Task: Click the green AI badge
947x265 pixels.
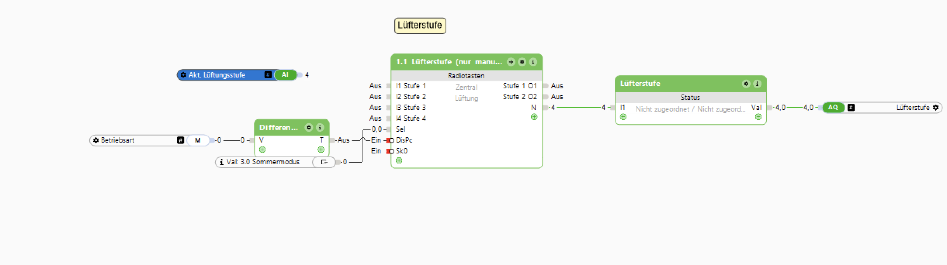Action: click(x=285, y=75)
